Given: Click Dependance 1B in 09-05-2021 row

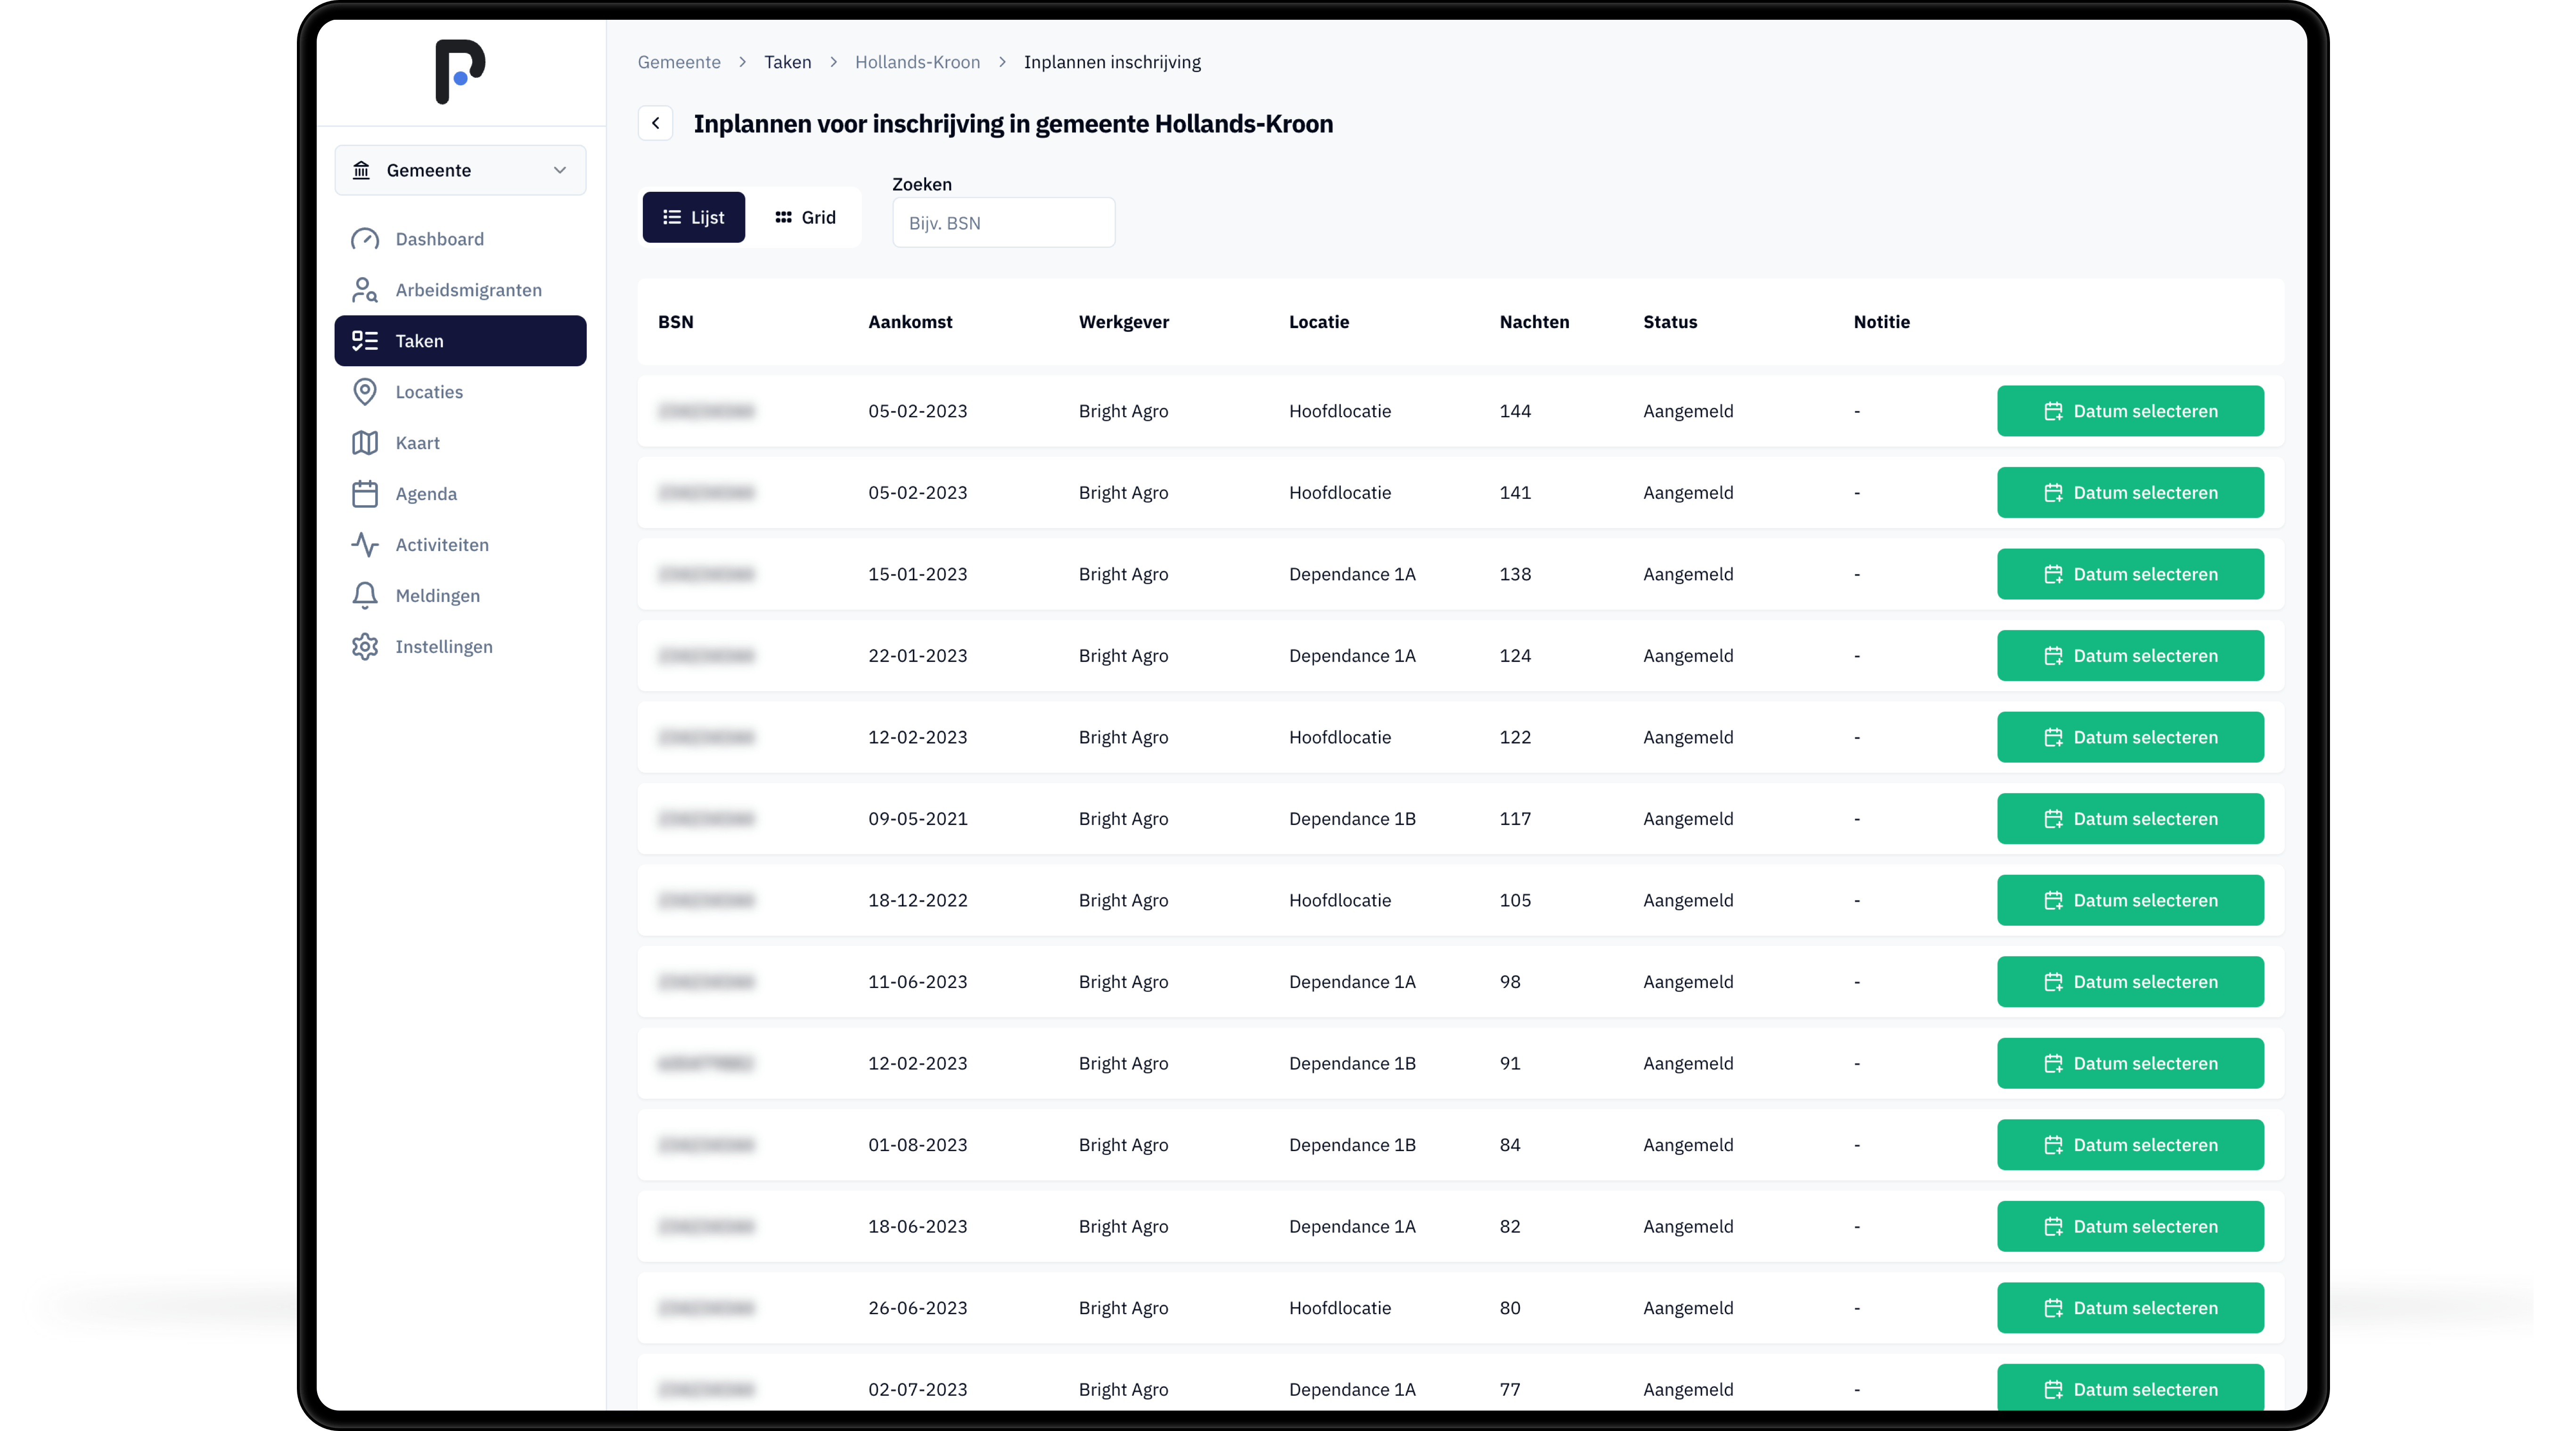Looking at the screenshot, I should (1352, 819).
